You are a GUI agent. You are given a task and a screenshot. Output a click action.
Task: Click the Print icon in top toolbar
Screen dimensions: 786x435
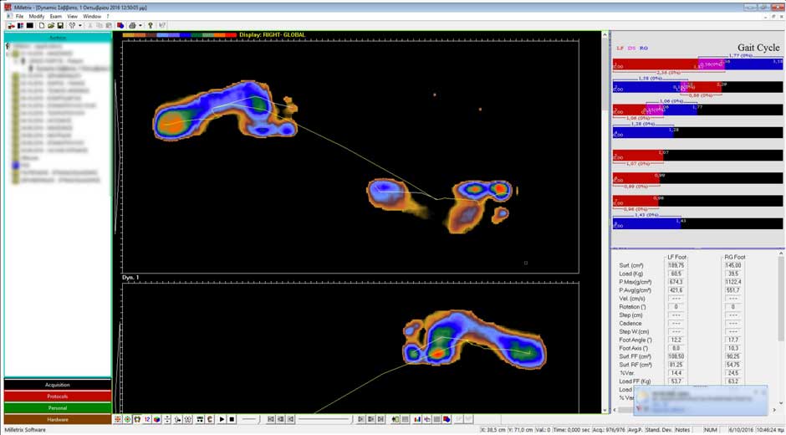tap(132, 26)
